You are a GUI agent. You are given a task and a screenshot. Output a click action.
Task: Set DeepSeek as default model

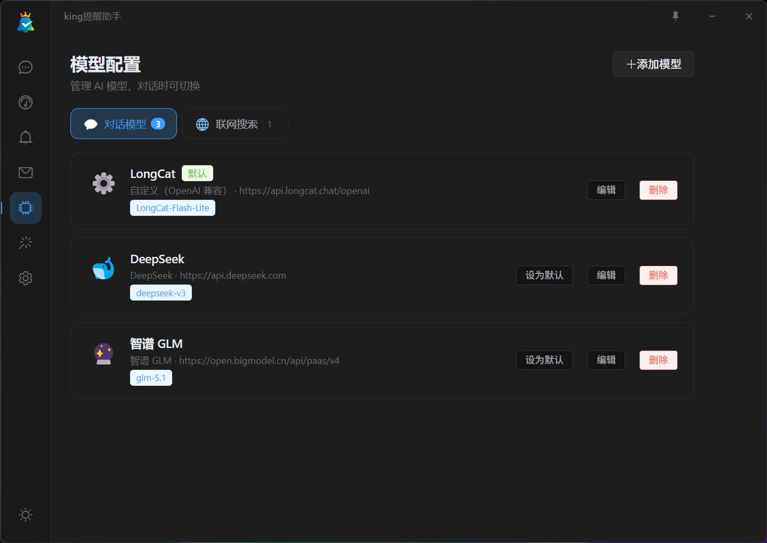pyautogui.click(x=544, y=275)
